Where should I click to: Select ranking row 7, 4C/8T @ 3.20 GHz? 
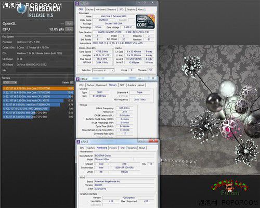pyautogui.click(x=38, y=113)
